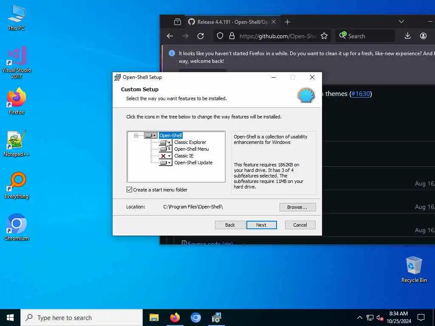
Task: Click the Open-Shell Setup title bar icon
Action: pyautogui.click(x=118, y=77)
